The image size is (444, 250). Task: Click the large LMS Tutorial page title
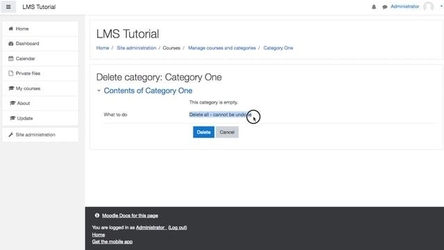(x=128, y=34)
